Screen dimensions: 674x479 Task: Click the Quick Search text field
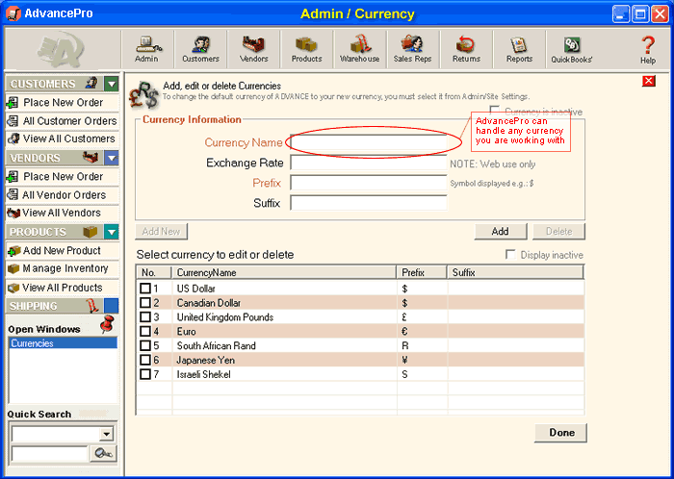coord(49,454)
